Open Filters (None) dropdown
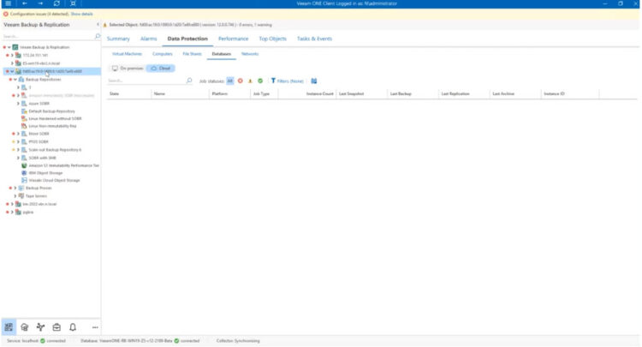The height and width of the screenshot is (347, 642). 287,81
